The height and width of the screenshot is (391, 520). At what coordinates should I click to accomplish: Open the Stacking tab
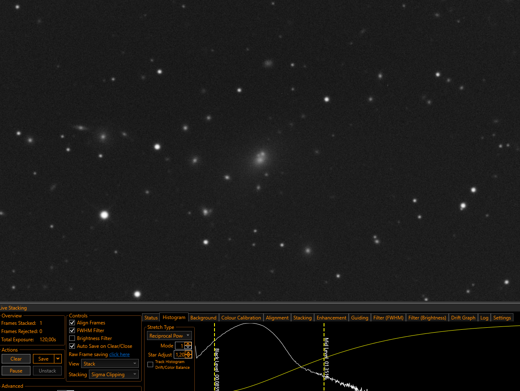pos(303,317)
